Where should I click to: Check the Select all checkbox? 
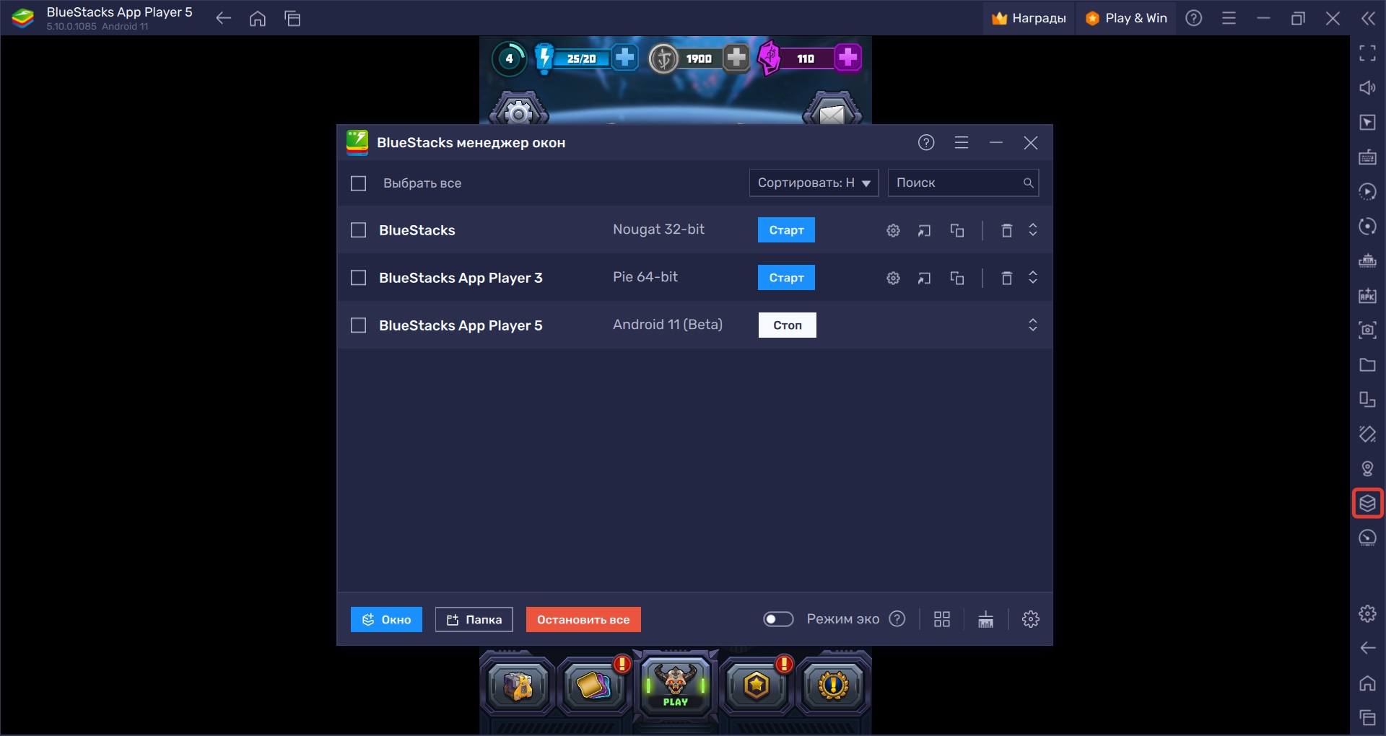[x=359, y=183]
